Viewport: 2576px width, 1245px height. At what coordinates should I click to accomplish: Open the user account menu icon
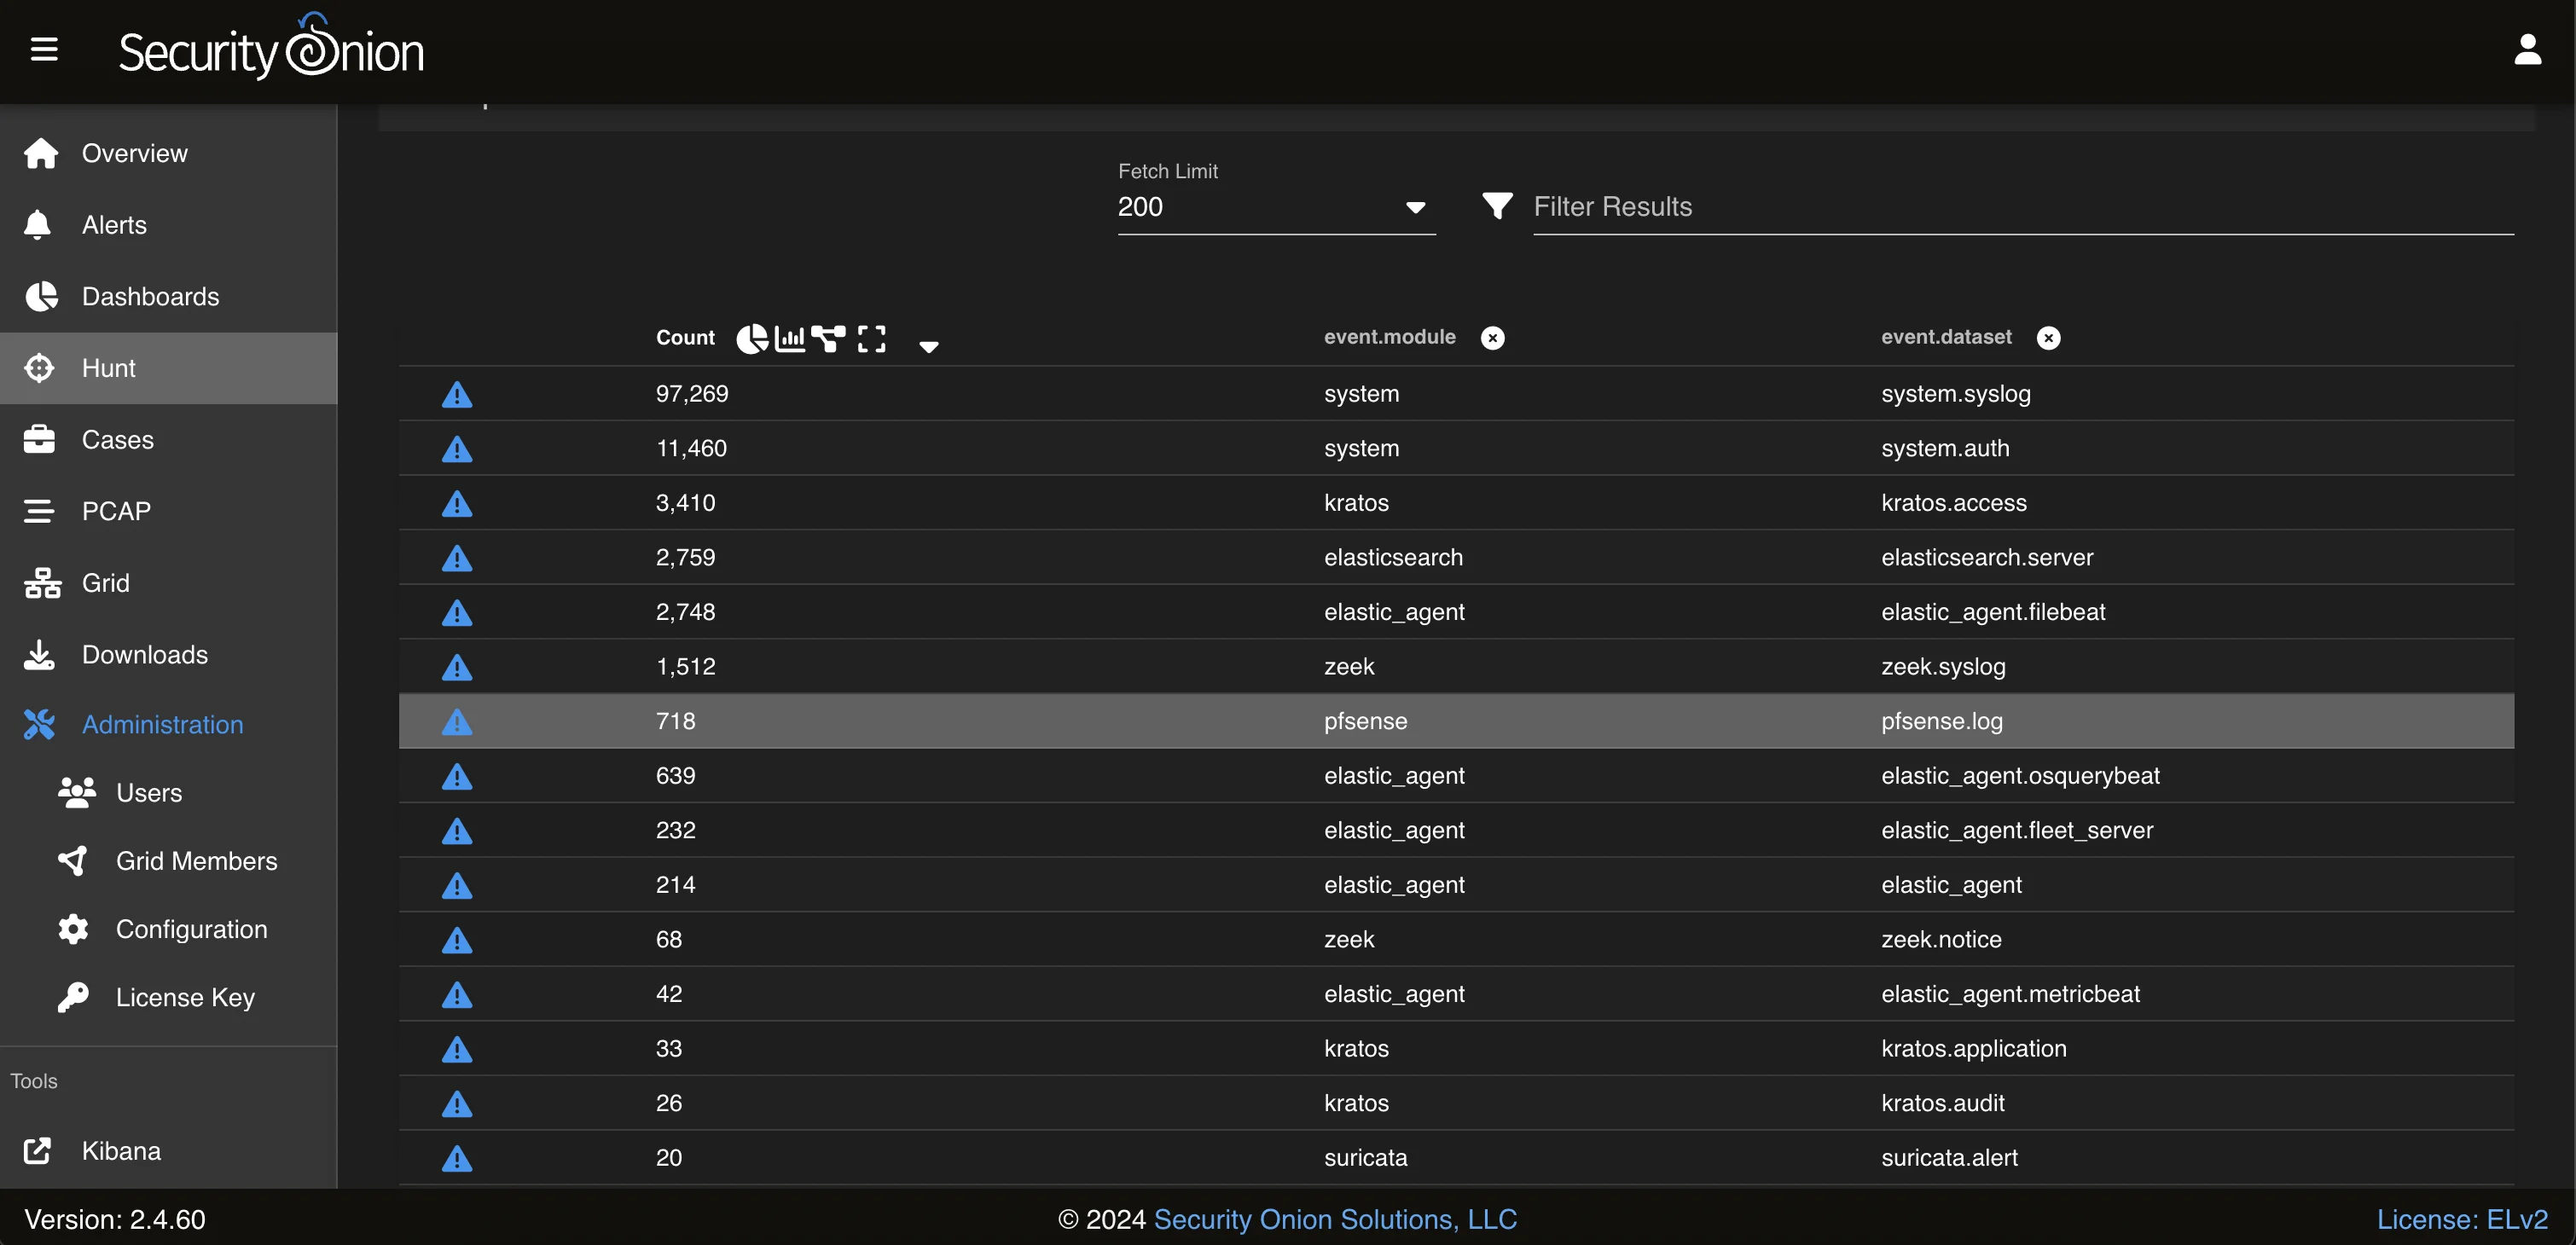click(x=2527, y=49)
